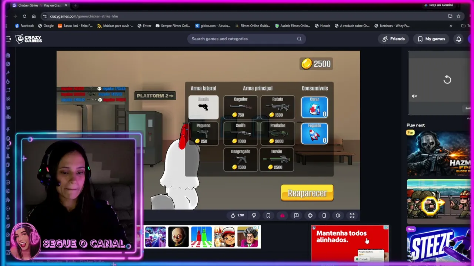Open the pixel soldiers game thumbnail

tap(439, 202)
